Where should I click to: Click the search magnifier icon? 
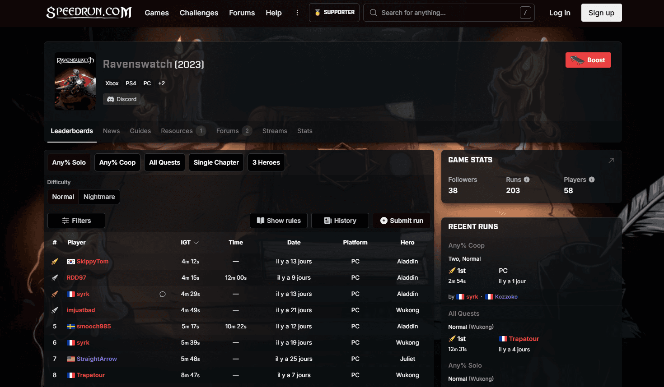[374, 13]
